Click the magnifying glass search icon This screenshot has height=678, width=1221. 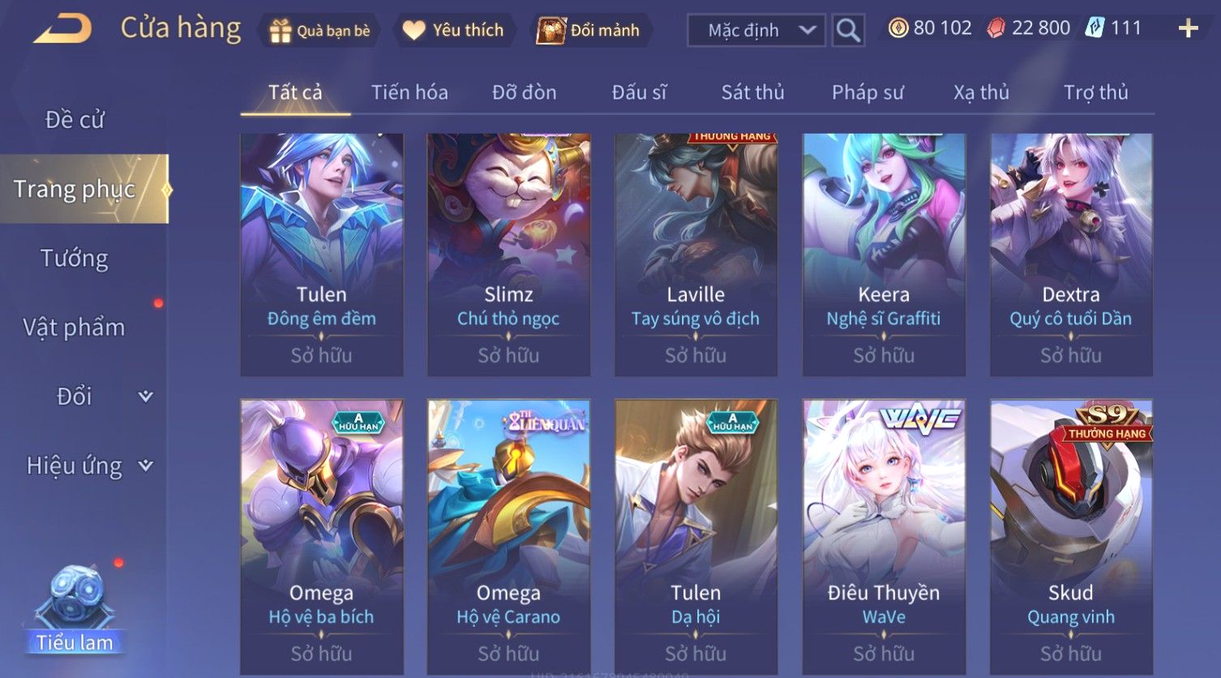click(848, 31)
